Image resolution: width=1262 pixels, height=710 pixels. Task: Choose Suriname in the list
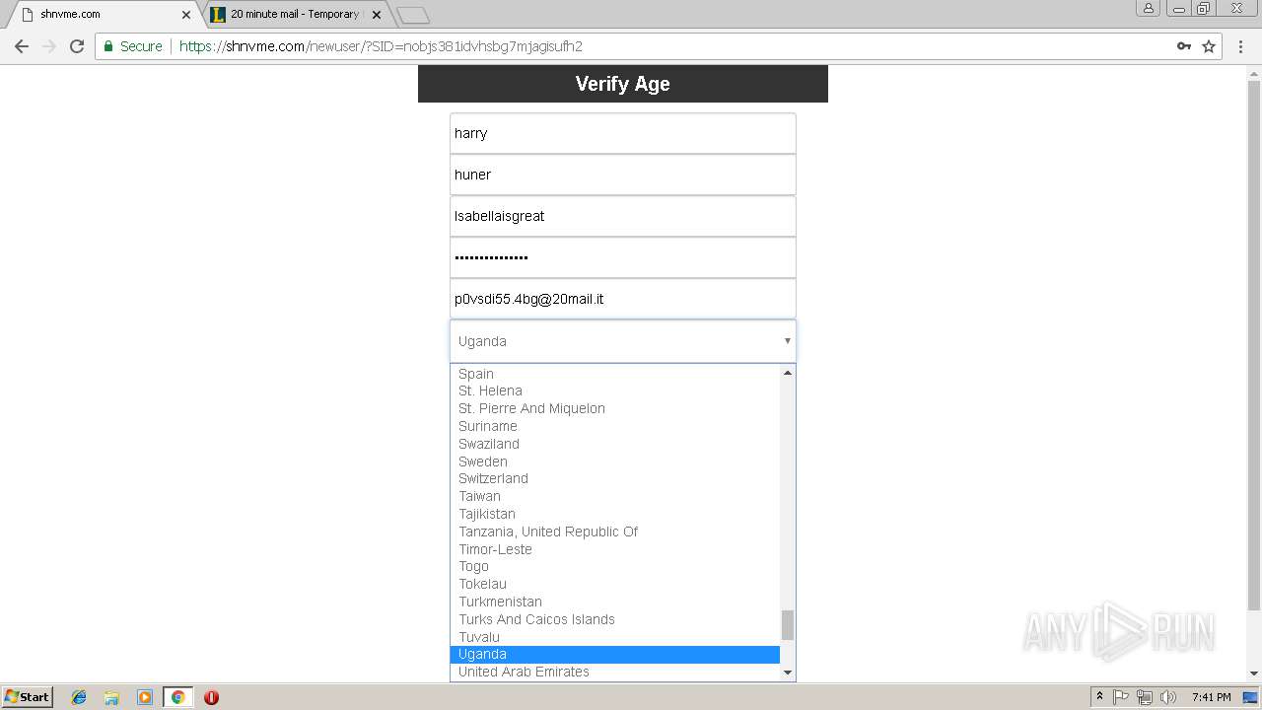[615, 426]
